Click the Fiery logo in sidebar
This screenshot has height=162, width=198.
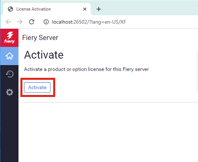(9, 38)
